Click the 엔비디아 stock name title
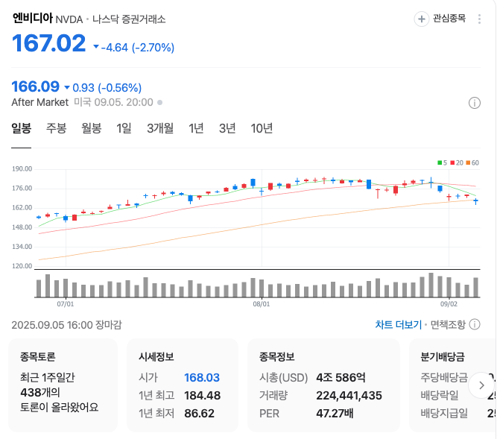The image size is (497, 439). [x=32, y=18]
